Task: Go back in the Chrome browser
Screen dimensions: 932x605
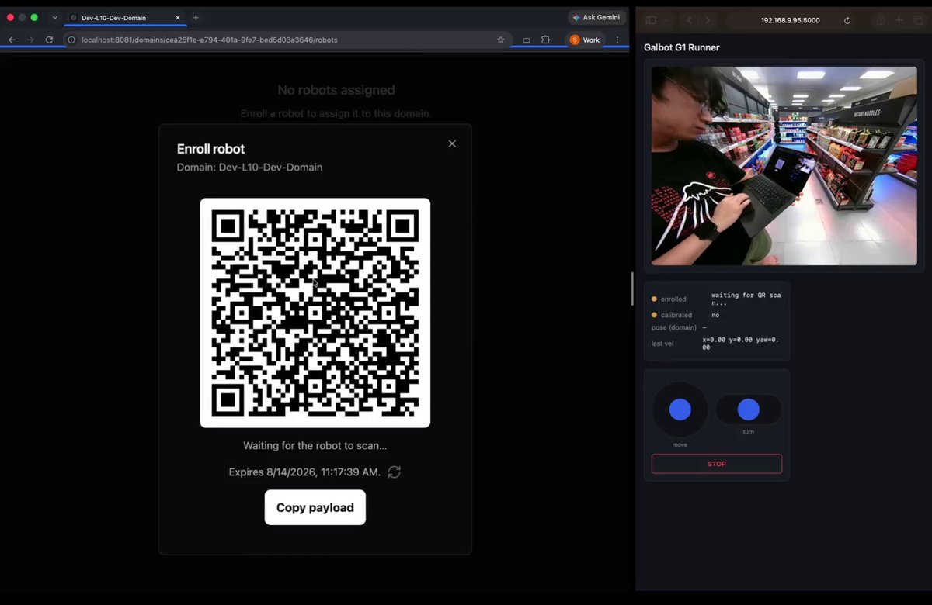Action: 12,40
